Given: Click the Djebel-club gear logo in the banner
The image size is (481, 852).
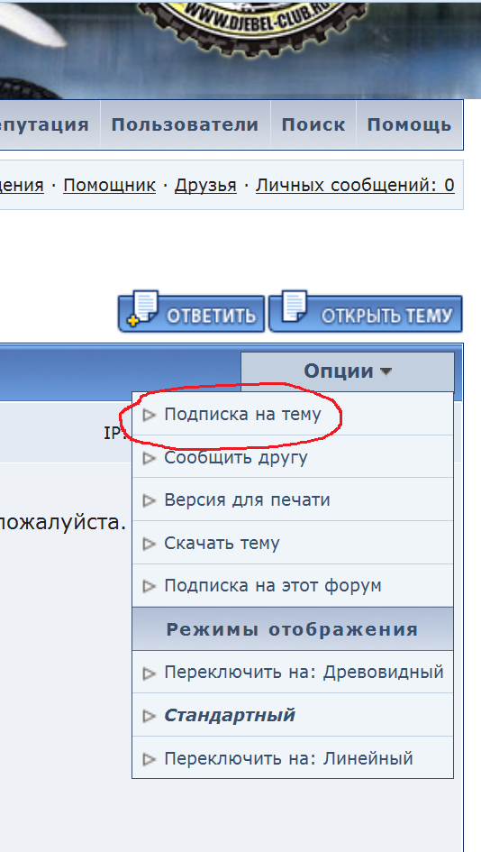Looking at the screenshot, I should (253, 21).
